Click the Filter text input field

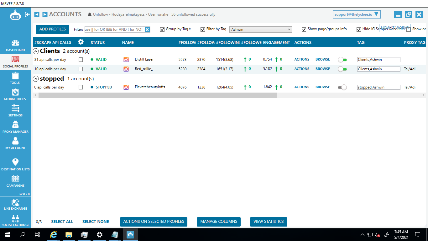click(x=114, y=29)
